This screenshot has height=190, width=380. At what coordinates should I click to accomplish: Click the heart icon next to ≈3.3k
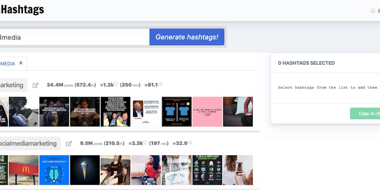pyautogui.click(x=145, y=143)
